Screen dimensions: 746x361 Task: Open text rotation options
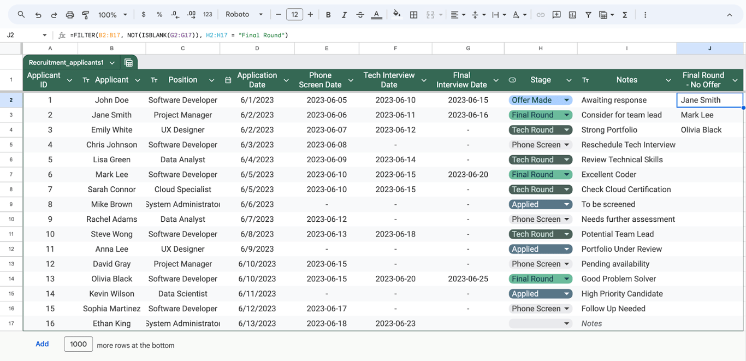519,15
